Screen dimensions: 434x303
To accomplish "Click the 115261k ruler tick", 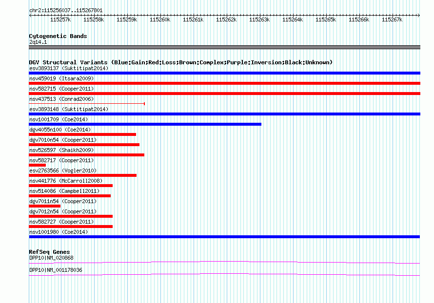I will (193, 19).
